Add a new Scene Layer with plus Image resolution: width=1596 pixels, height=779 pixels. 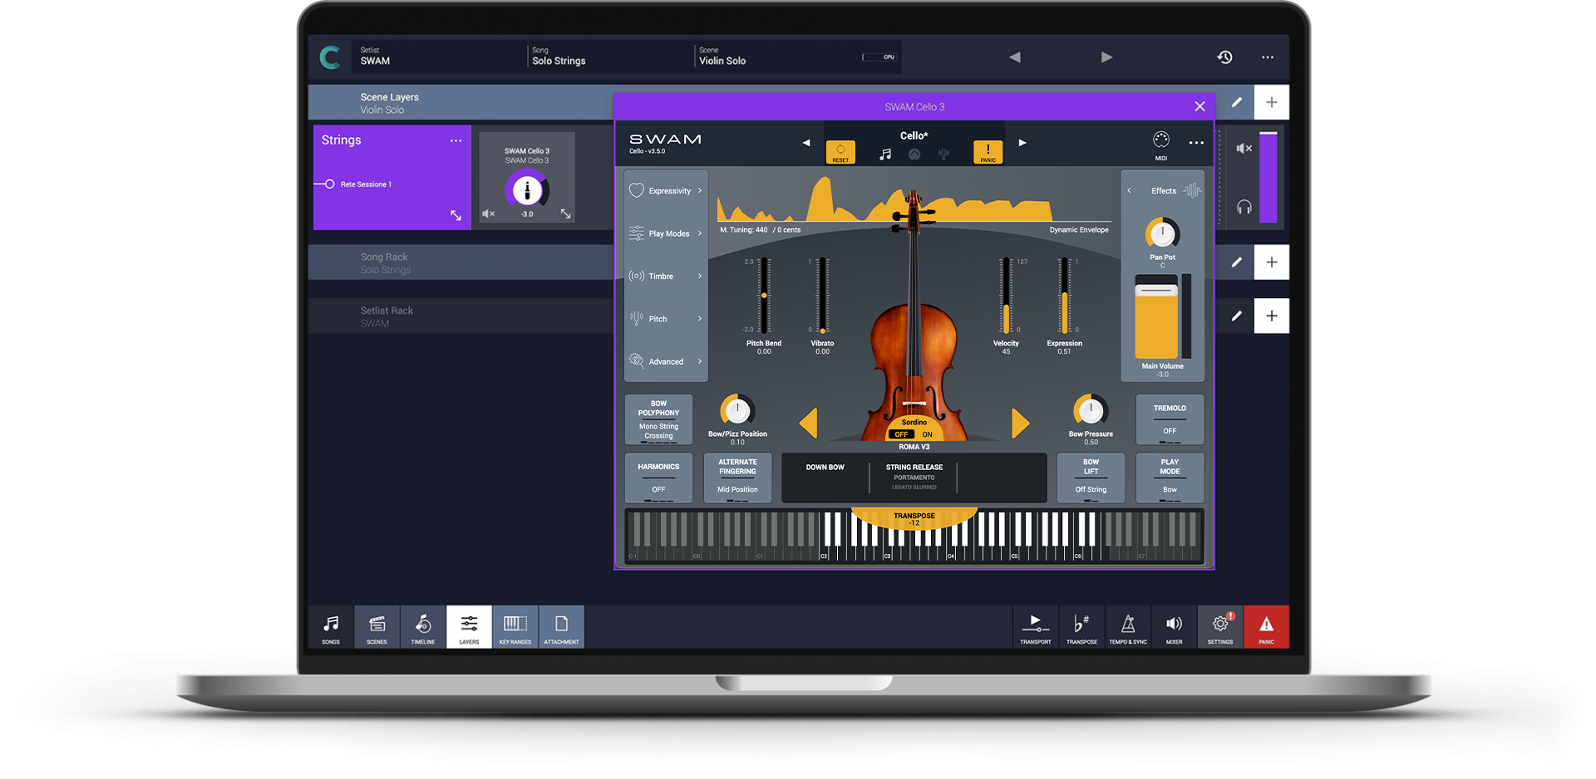(x=1272, y=102)
